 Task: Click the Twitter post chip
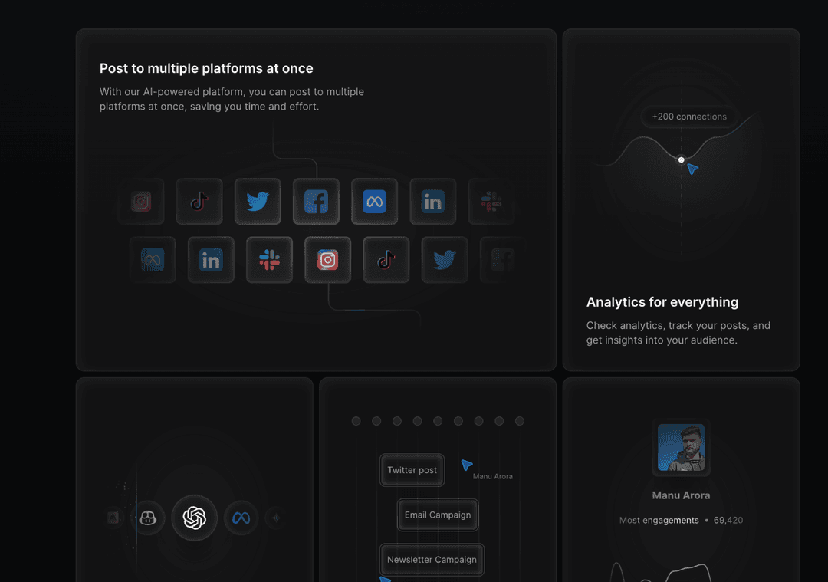(x=412, y=470)
